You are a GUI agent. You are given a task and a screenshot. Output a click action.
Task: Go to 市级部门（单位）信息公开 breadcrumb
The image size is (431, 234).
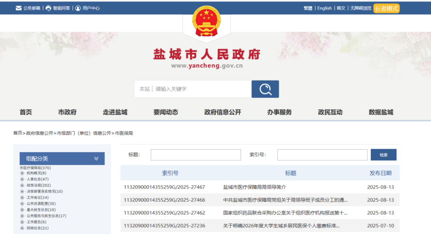(84, 133)
